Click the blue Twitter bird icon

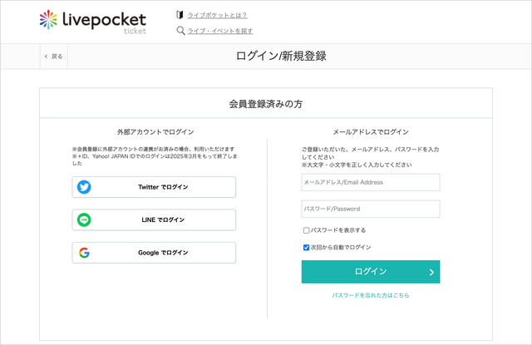click(84, 187)
